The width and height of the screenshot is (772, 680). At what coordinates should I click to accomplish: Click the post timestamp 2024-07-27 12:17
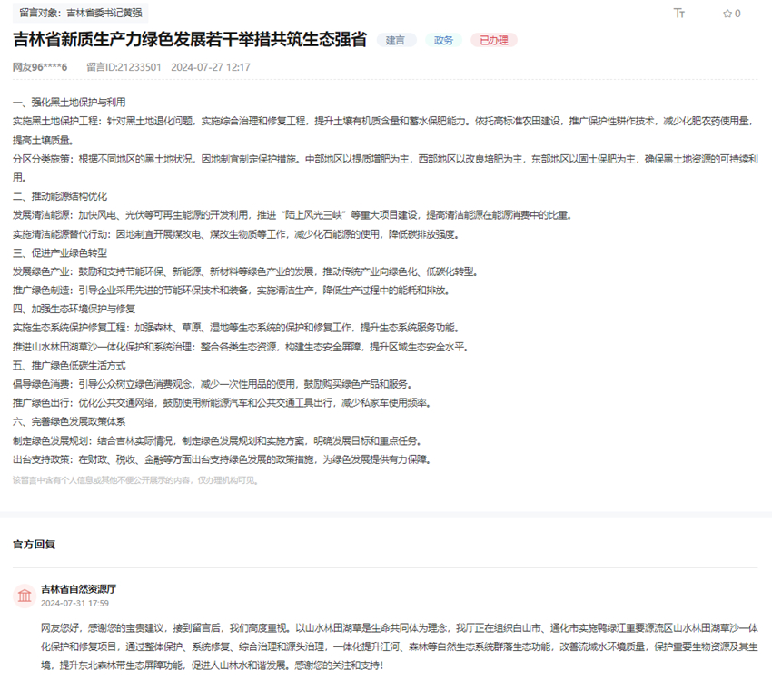211,67
